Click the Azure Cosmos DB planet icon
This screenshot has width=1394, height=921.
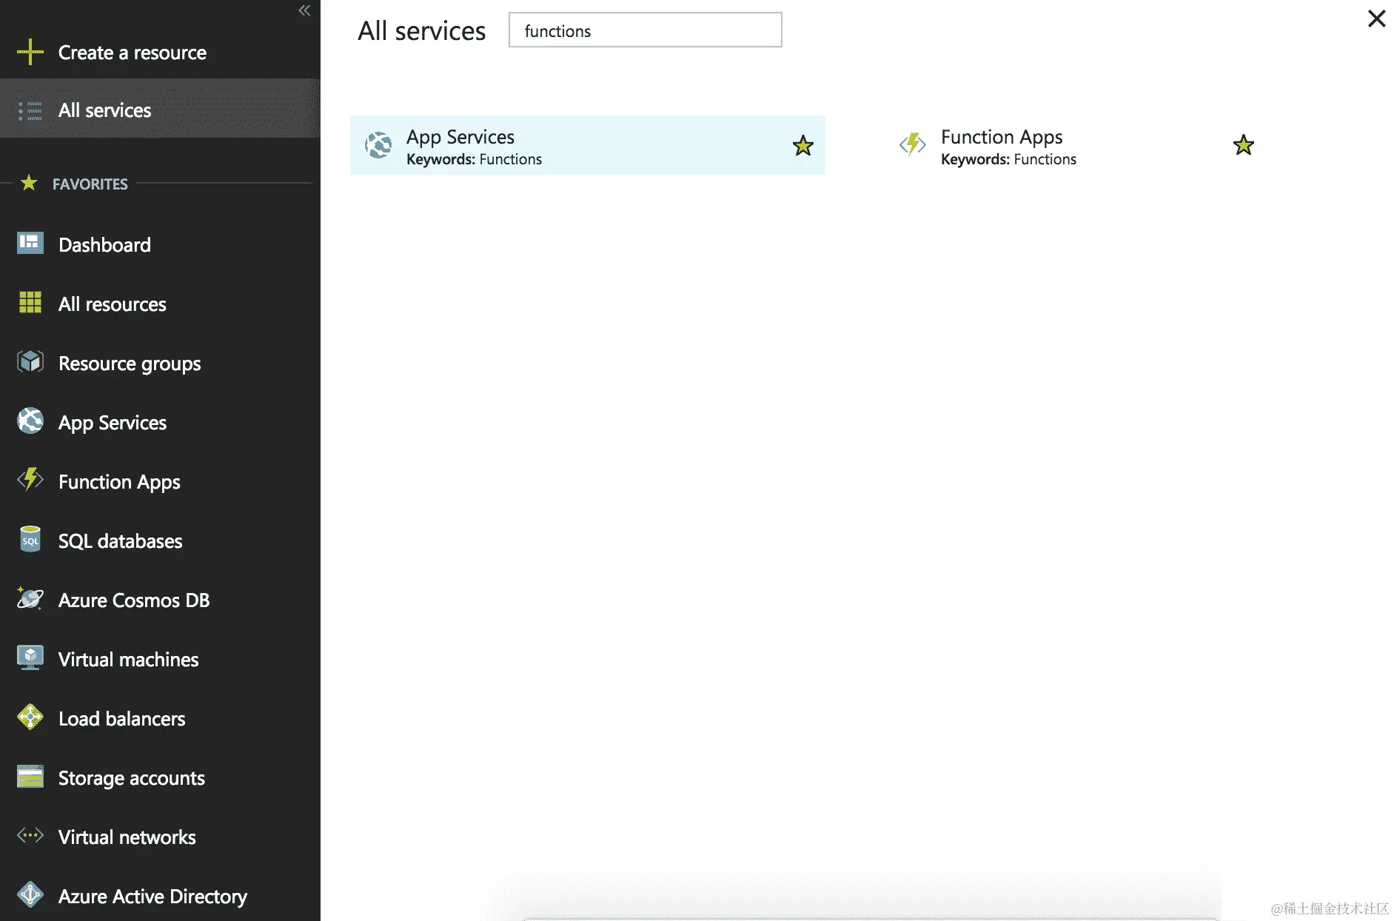30,598
